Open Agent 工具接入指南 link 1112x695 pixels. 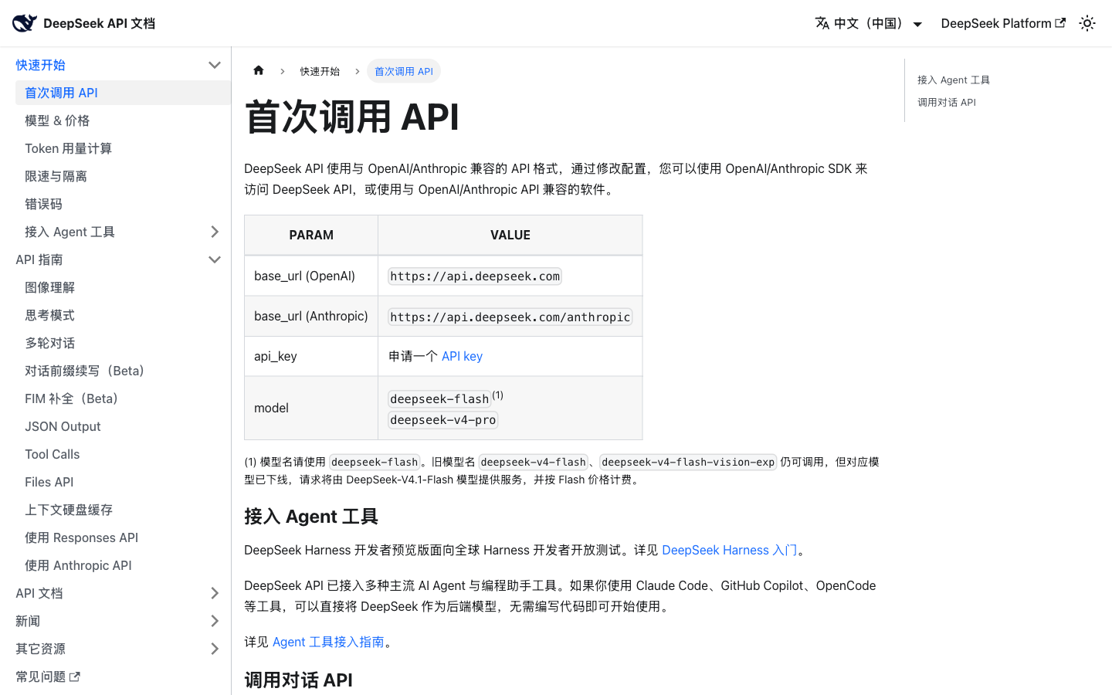coord(328,642)
